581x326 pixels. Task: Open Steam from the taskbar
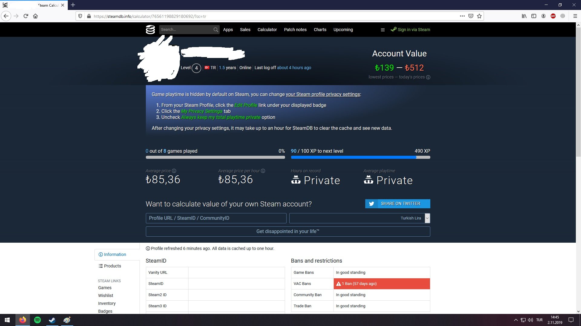point(52,320)
